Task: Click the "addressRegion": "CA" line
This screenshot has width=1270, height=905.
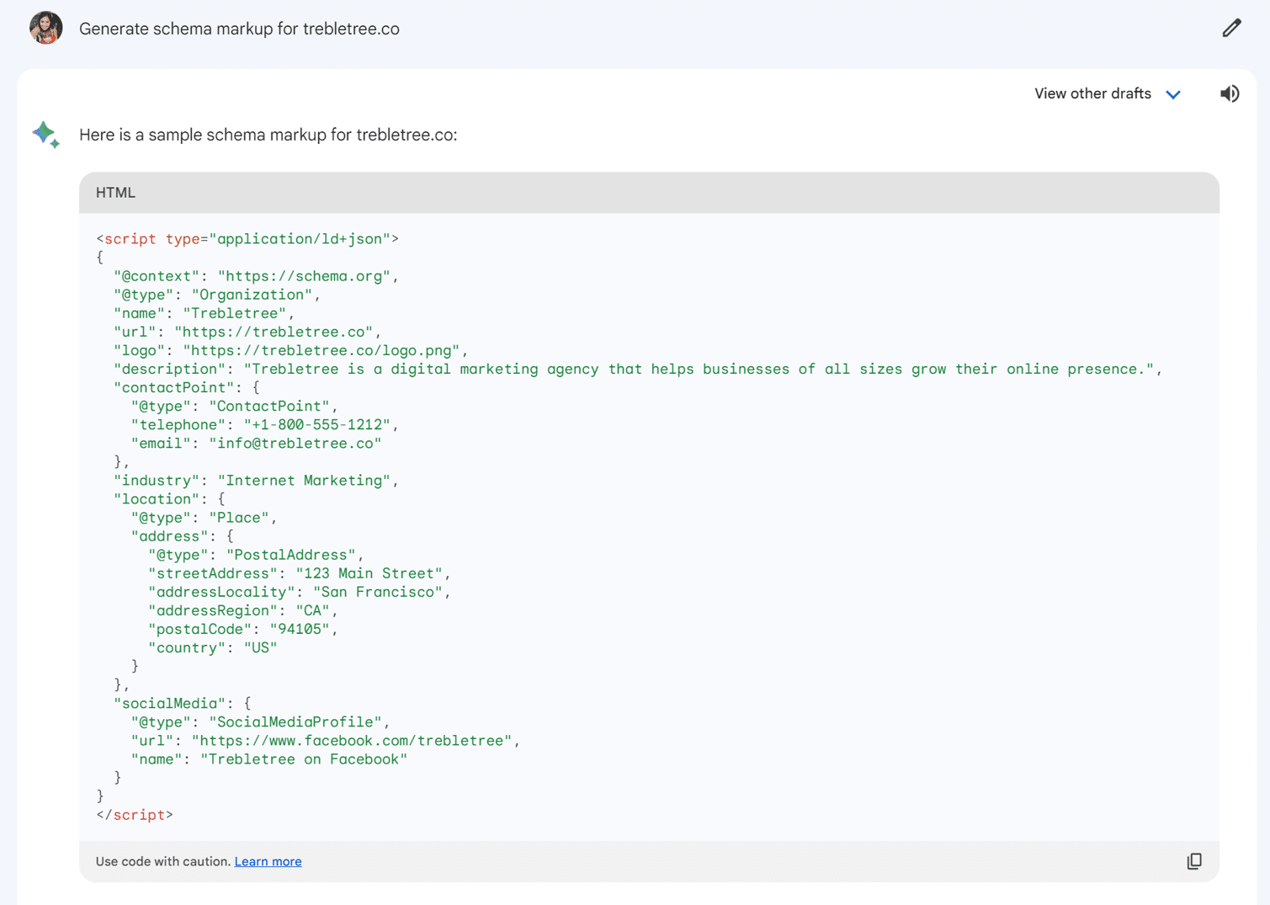Action: pyautogui.click(x=243, y=610)
